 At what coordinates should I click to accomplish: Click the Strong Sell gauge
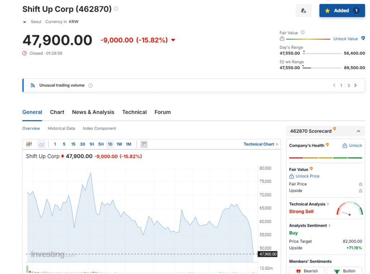tap(349, 208)
